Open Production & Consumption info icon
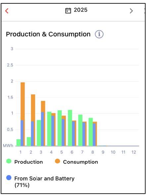Viewport: 147px width, 195px height. point(99,34)
